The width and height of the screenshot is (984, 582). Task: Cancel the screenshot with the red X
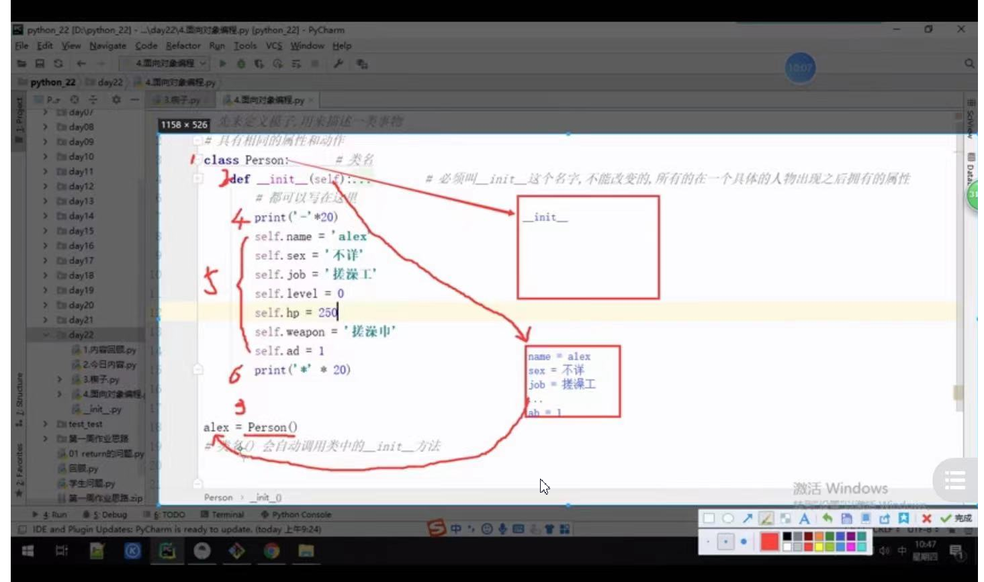pyautogui.click(x=927, y=518)
